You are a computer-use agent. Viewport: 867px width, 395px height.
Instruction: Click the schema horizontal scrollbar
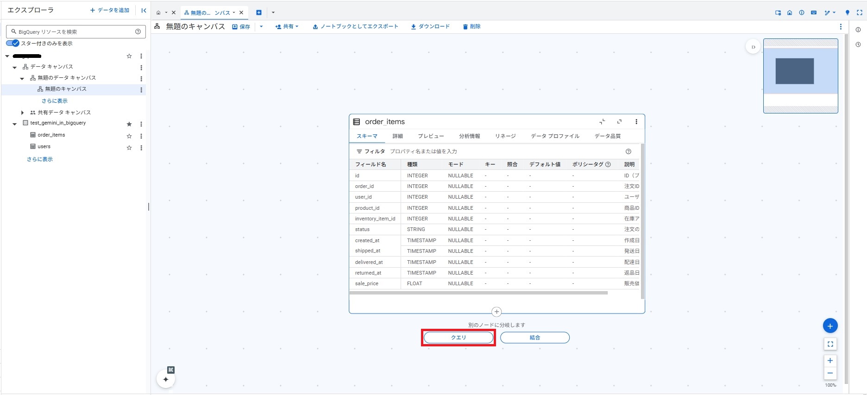pos(478,293)
